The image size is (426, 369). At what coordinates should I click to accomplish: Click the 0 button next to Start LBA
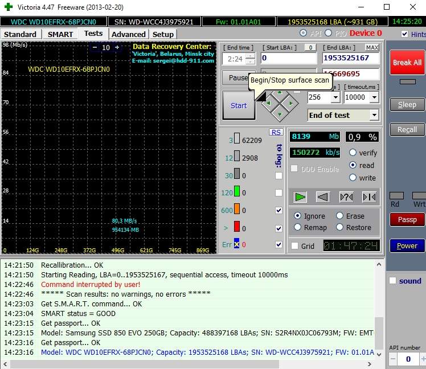pos(310,48)
